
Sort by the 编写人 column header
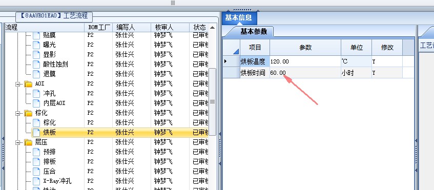[x=132, y=27]
